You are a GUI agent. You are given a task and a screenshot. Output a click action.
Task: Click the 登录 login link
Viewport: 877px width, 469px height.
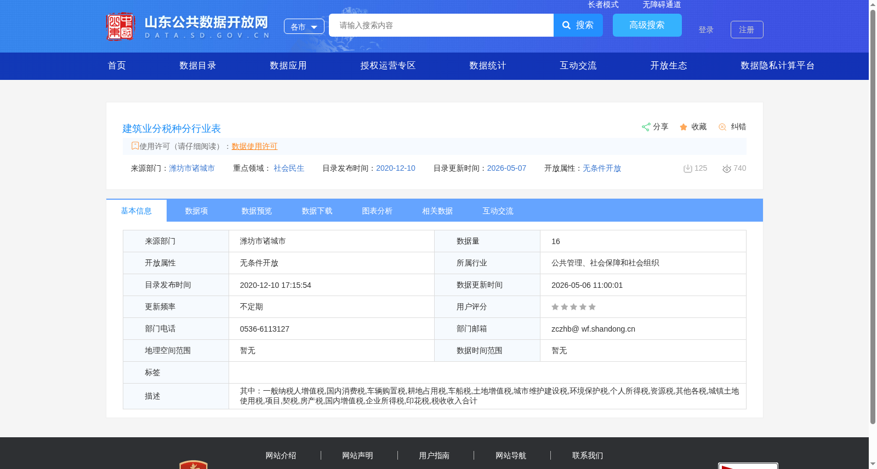tap(706, 30)
